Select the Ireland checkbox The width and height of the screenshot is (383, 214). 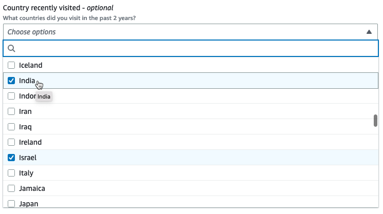click(11, 142)
